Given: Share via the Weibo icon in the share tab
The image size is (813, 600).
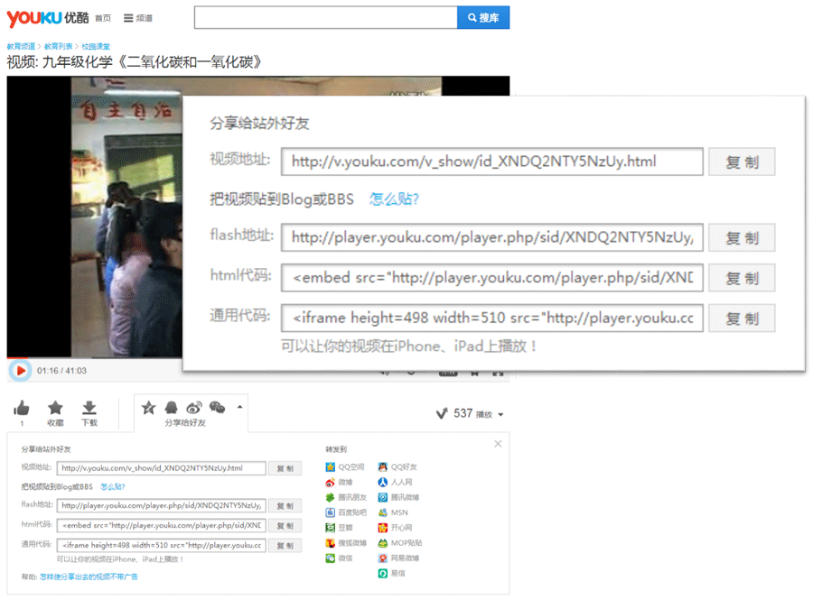Looking at the screenshot, I should (193, 408).
